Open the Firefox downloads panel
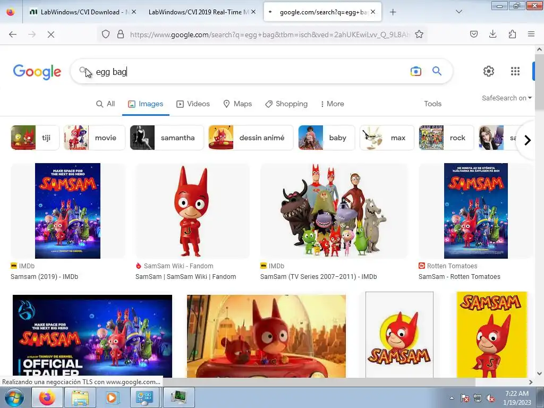Viewport: 544px width, 408px height. coord(492,34)
